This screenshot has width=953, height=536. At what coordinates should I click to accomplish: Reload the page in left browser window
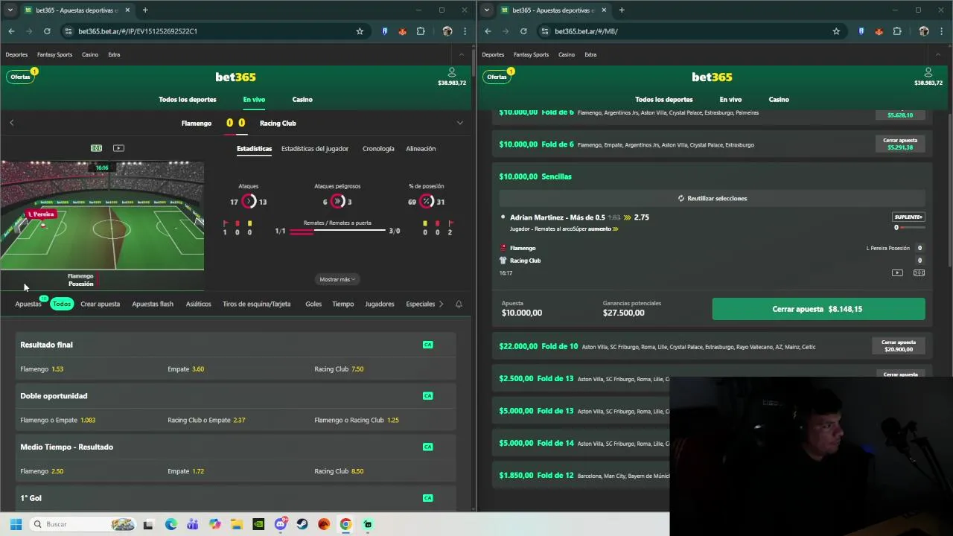pos(47,31)
